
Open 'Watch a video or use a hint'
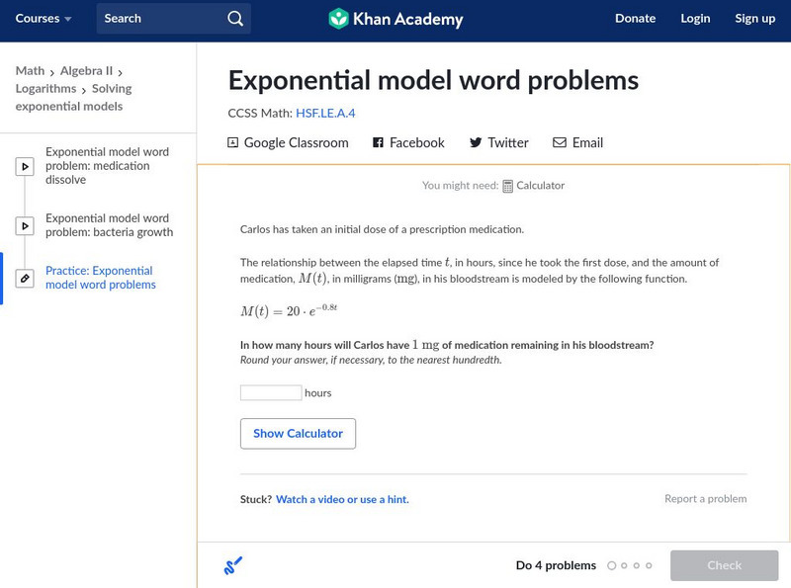click(x=342, y=500)
